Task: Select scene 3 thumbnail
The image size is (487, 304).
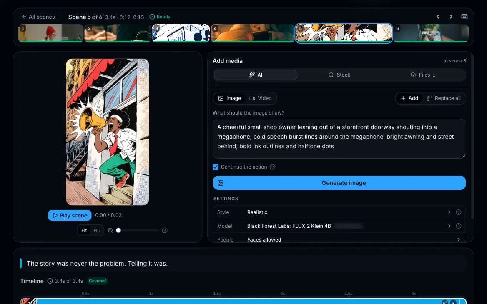Action: coord(181,33)
